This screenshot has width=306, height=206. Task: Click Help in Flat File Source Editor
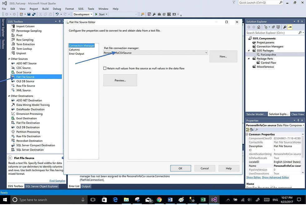[x=229, y=168]
